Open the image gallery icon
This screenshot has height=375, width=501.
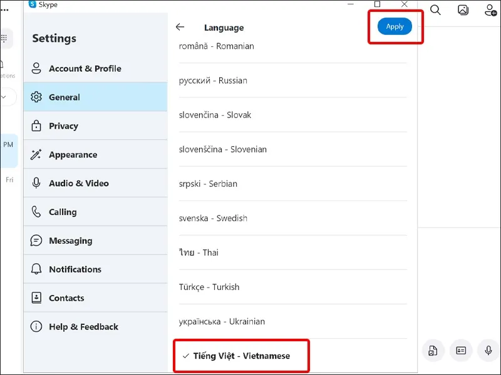click(462, 11)
